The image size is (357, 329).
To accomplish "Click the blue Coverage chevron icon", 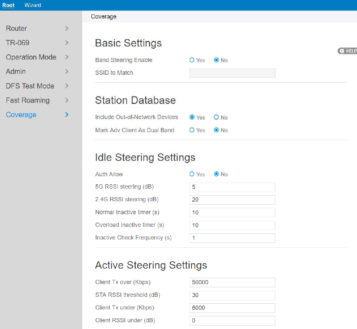I will 67,115.
